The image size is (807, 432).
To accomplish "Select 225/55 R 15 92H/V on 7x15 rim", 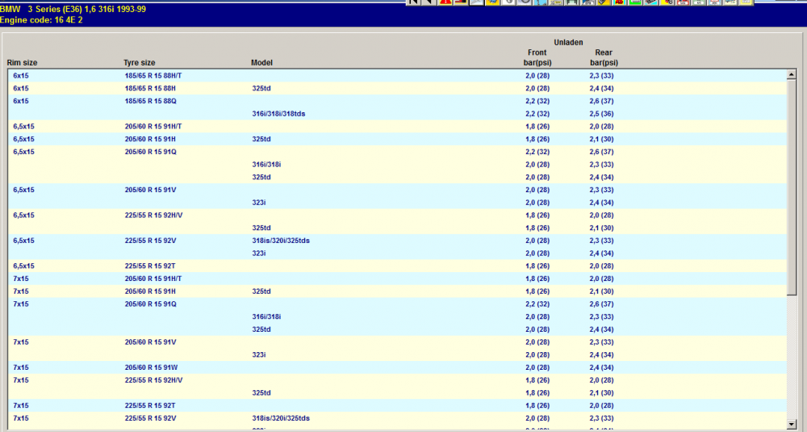I will click(x=153, y=380).
